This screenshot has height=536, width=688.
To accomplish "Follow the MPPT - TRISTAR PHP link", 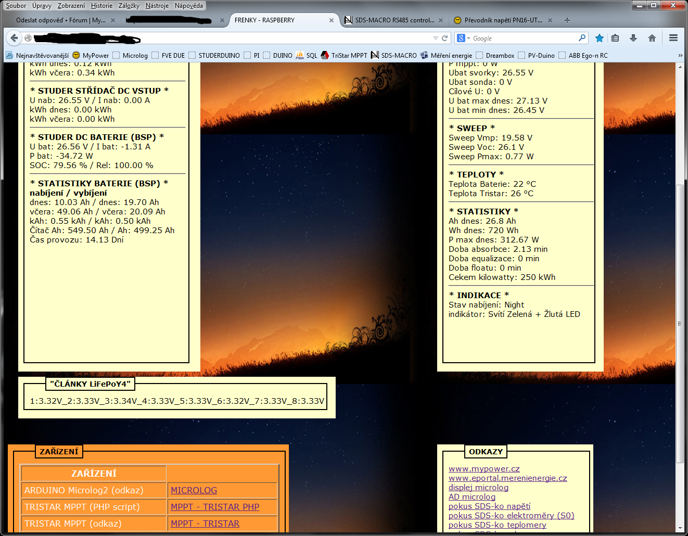I will [215, 507].
